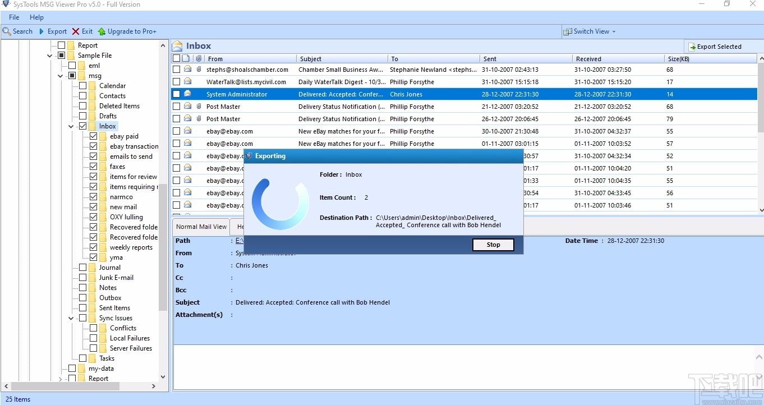Switch to Normal Mail View tab
This screenshot has width=764, height=405.
point(201,227)
